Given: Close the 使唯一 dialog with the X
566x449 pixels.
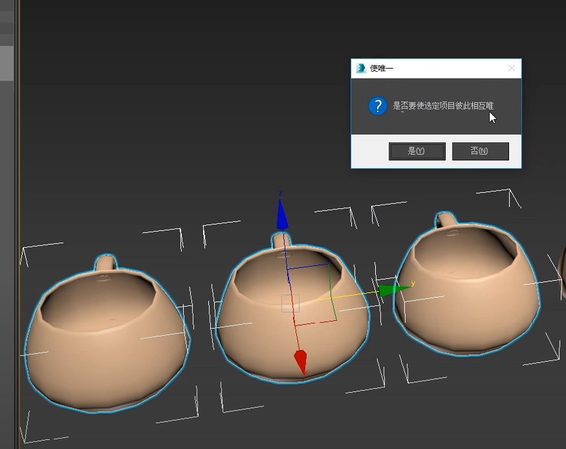Looking at the screenshot, I should [512, 68].
